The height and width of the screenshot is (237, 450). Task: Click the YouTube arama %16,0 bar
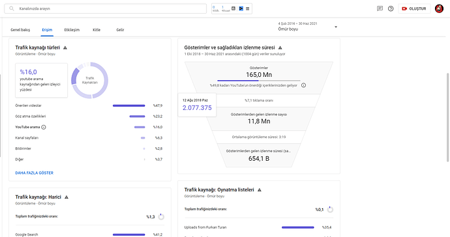click(140, 127)
